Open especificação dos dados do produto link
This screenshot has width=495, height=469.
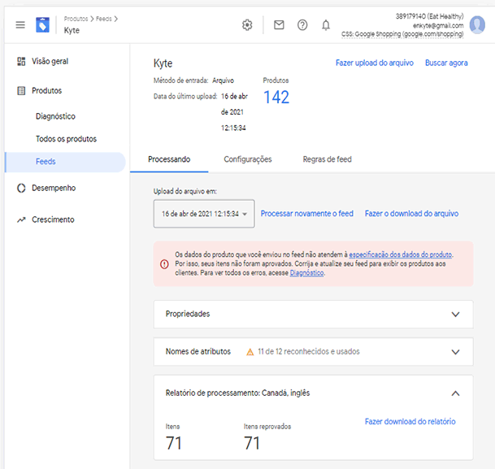tap(400, 254)
